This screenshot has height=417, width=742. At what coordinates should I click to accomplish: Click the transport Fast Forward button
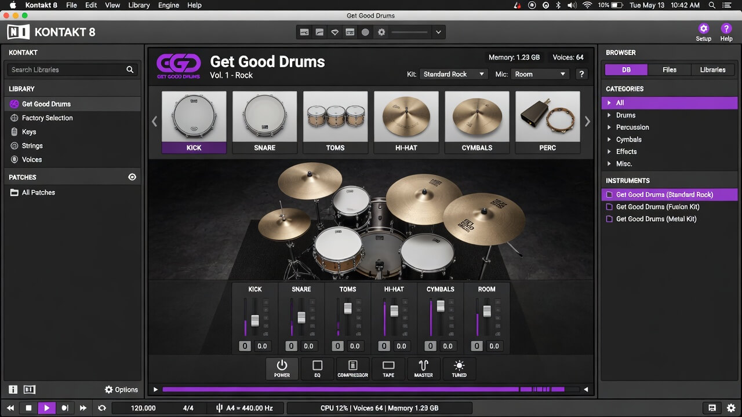pyautogui.click(x=82, y=408)
